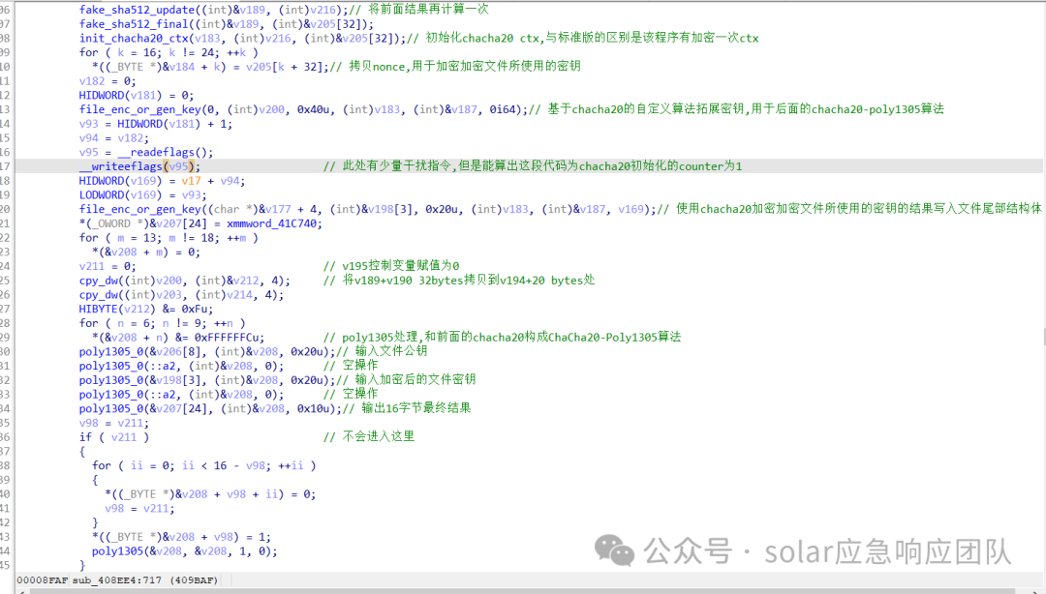Screen dimensions: 1046x594
Task: Select the 'for ( n = 6' loop
Action: pyautogui.click(x=162, y=323)
